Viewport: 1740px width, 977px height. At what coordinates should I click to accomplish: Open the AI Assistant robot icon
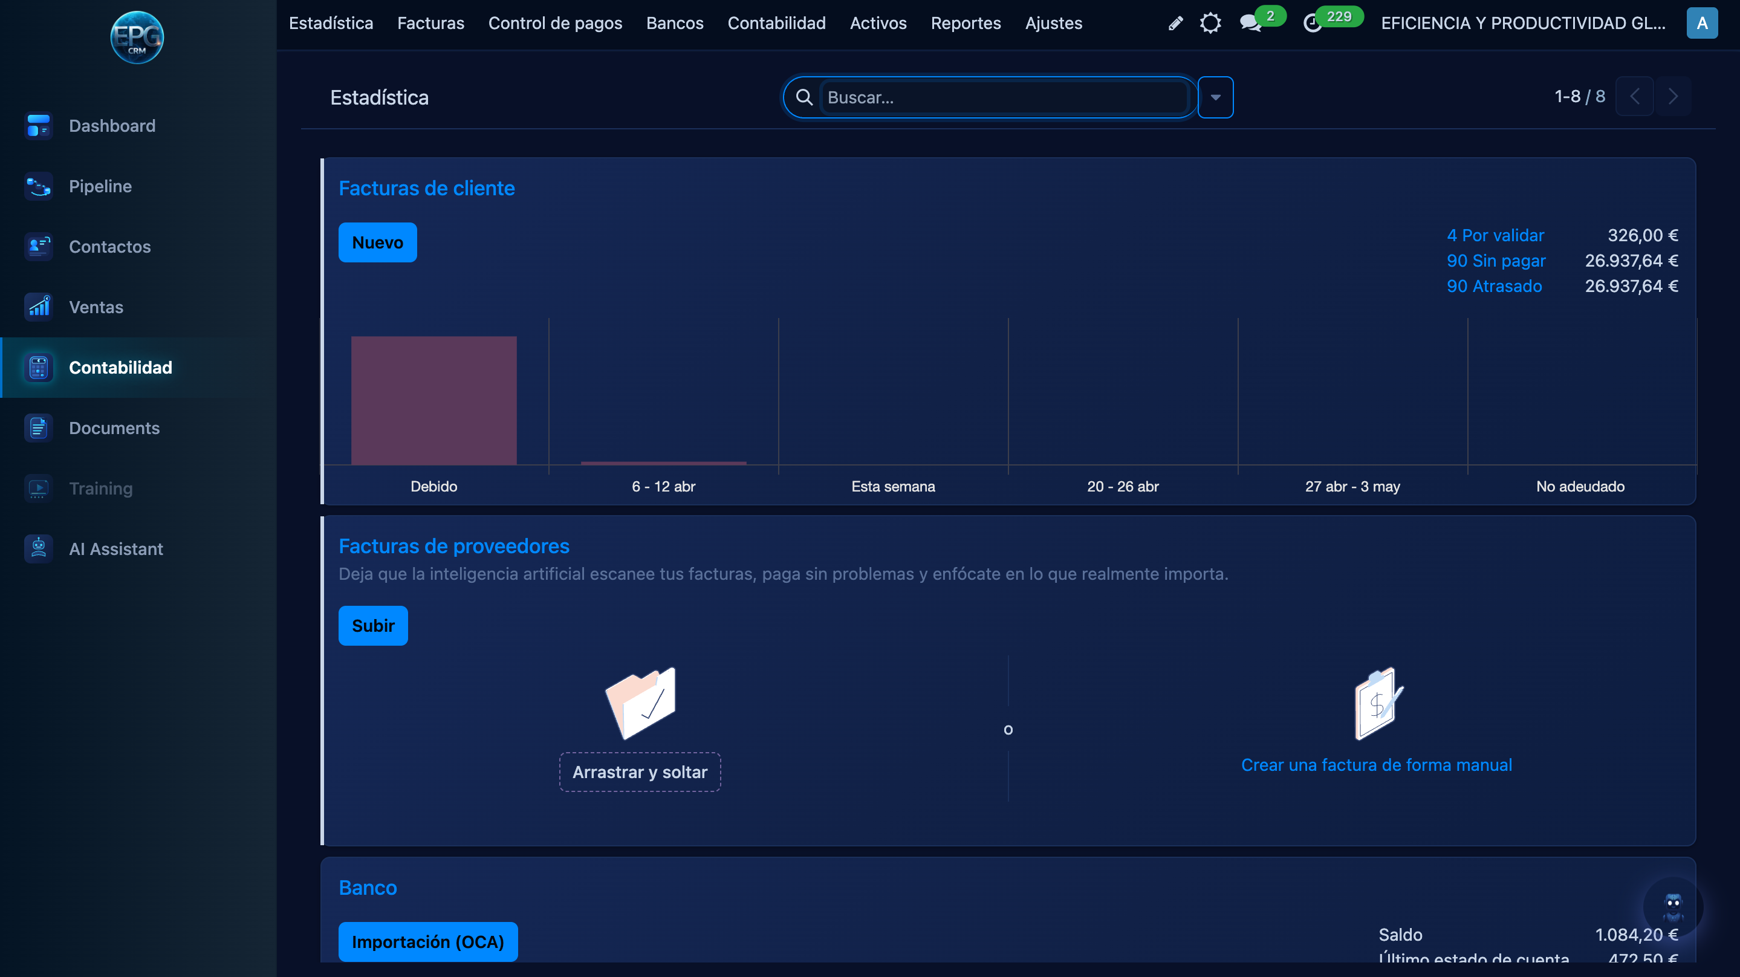pyautogui.click(x=39, y=548)
